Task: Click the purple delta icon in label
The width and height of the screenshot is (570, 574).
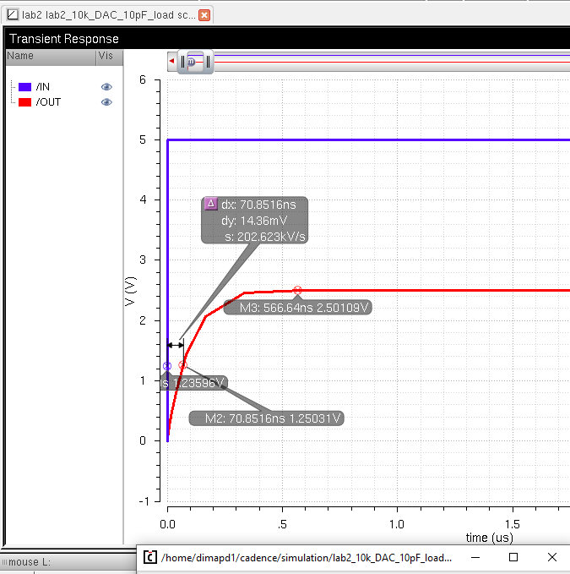Action: coord(211,204)
